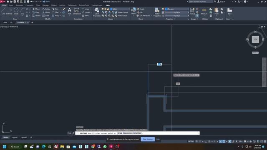Expand the Layers panel
267x150 pixels.
click(x=111, y=19)
